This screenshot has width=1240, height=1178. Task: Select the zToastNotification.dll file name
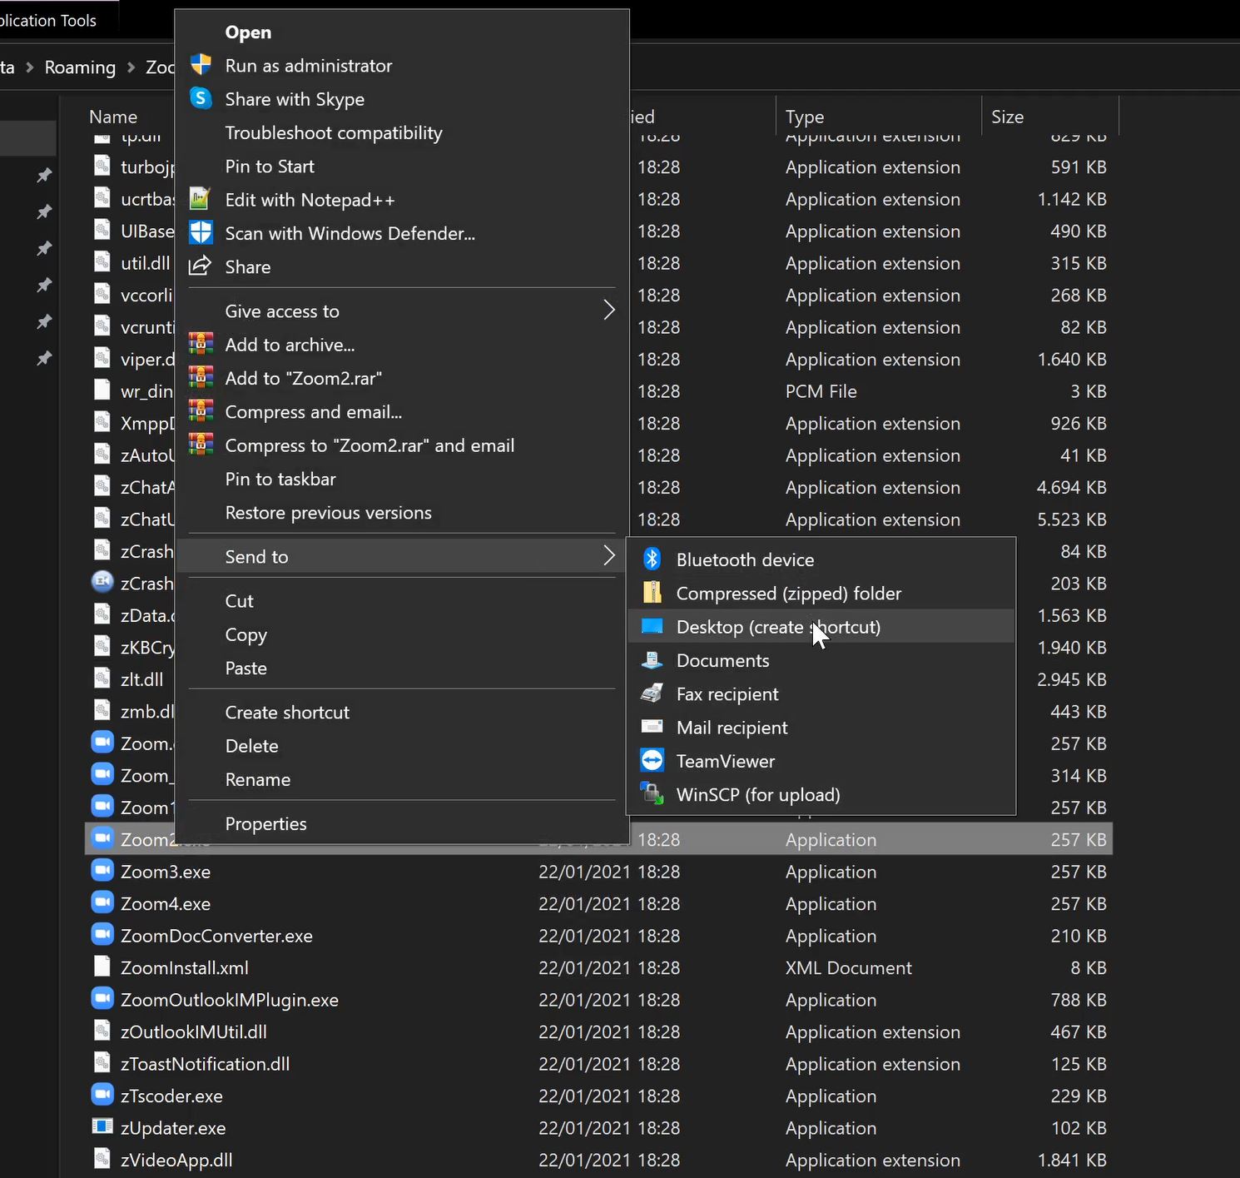point(205,1063)
